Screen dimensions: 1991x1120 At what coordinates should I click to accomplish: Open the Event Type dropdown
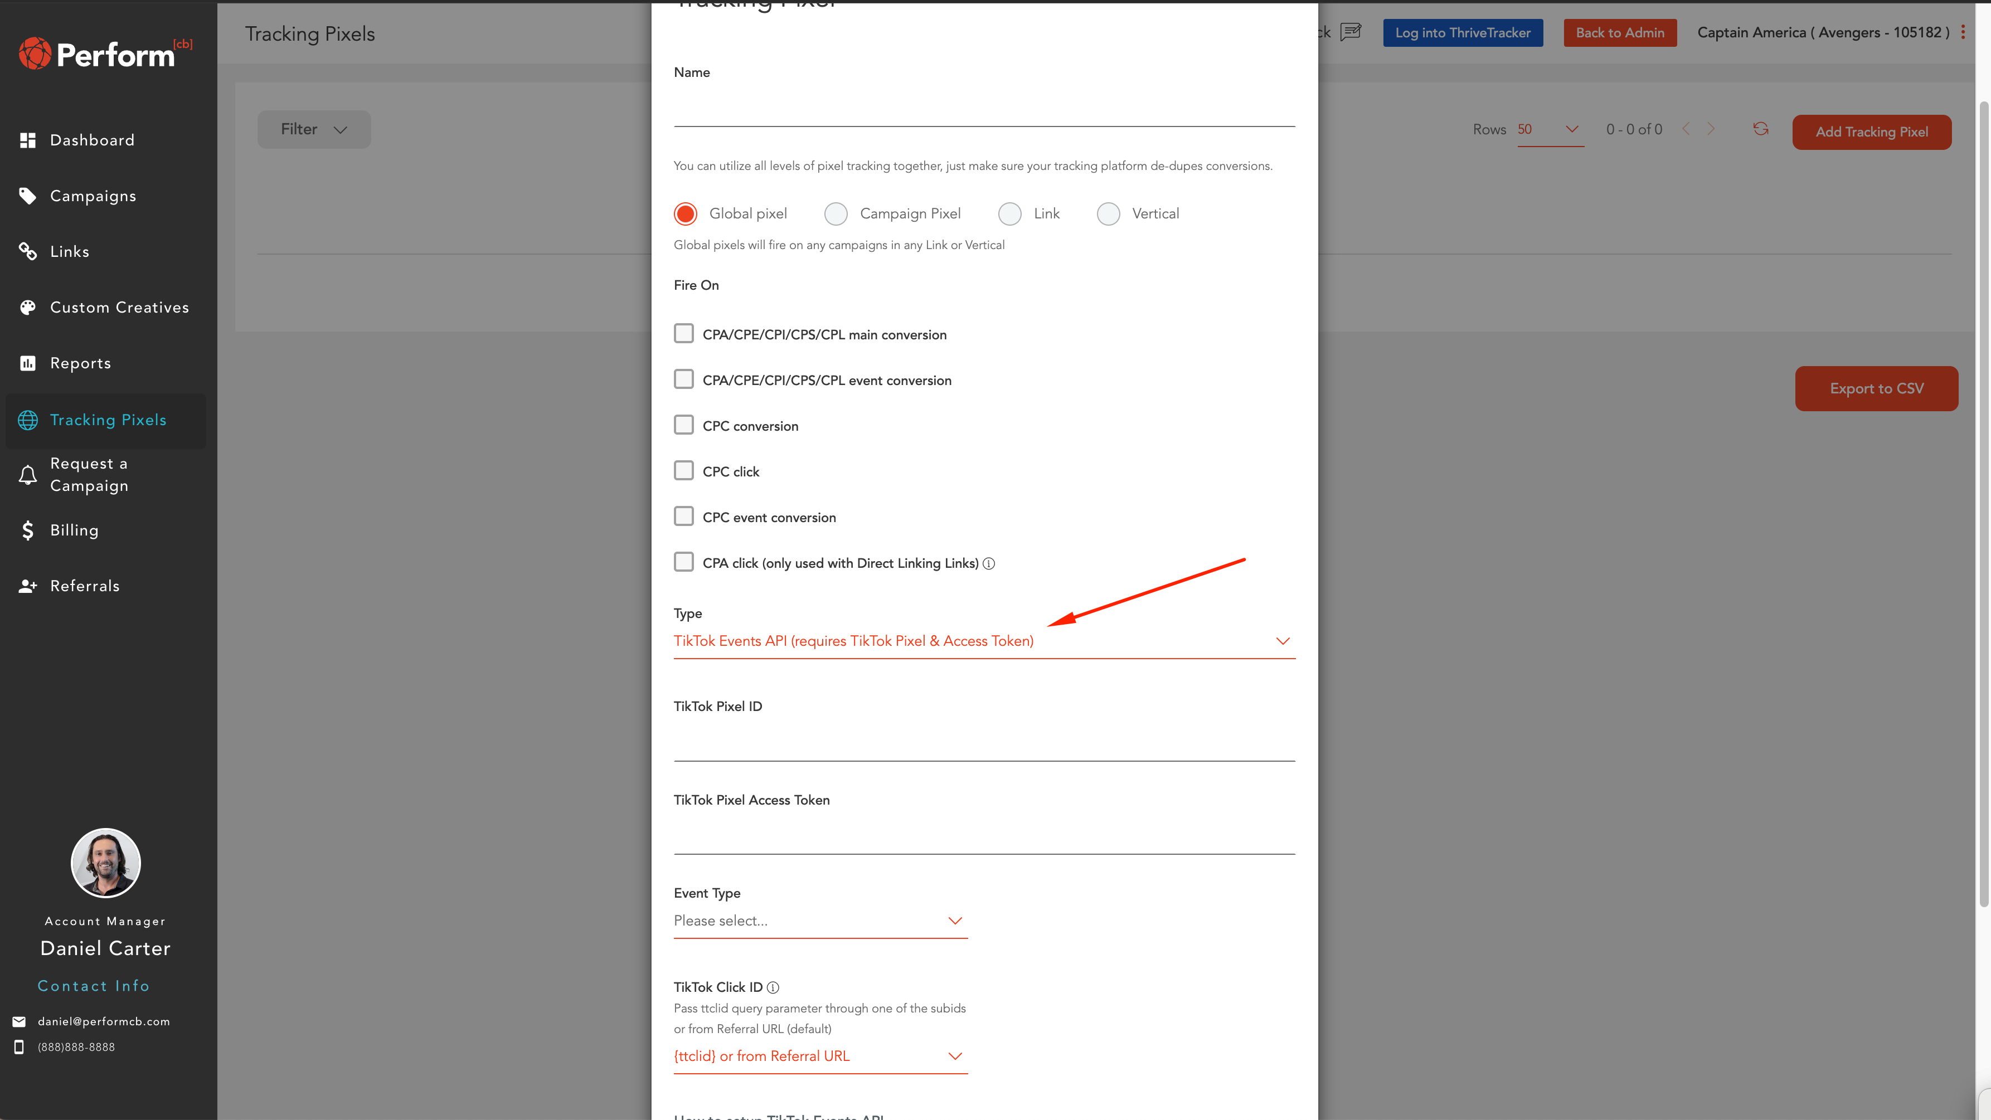[820, 922]
